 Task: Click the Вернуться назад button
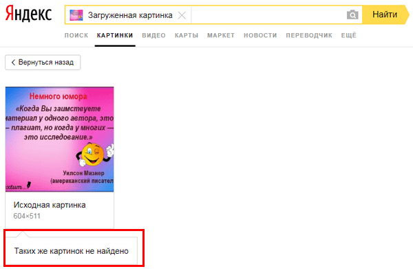pyautogui.click(x=43, y=62)
